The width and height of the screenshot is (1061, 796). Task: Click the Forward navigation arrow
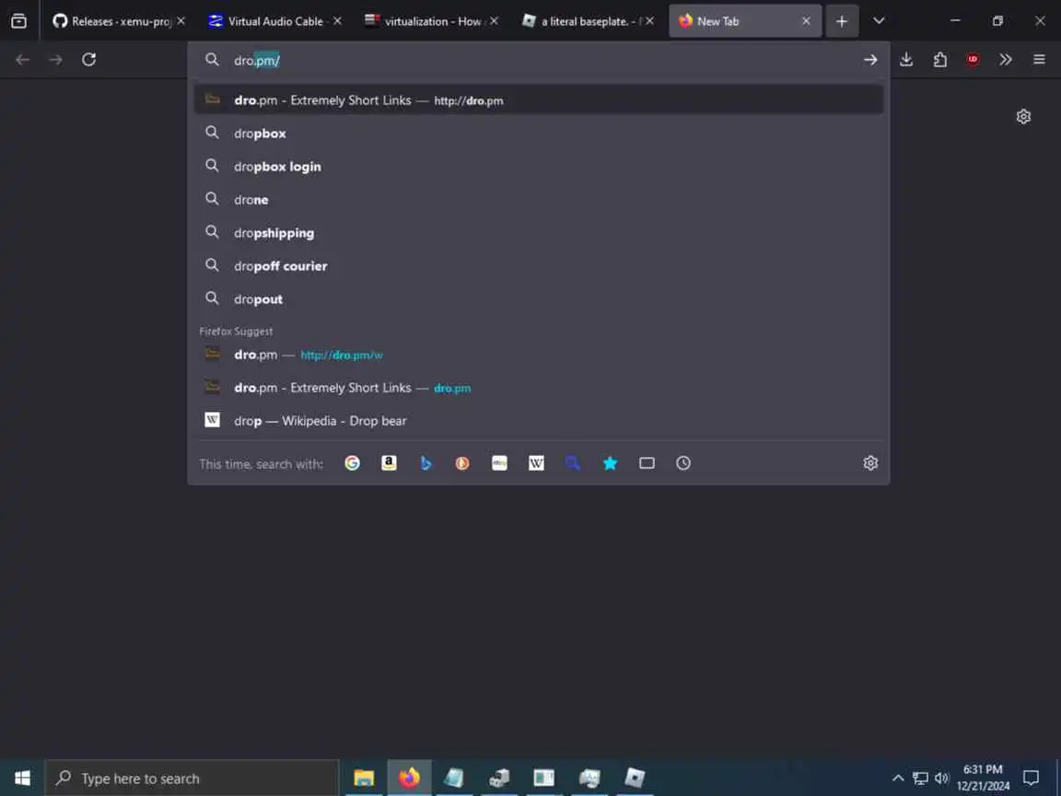[55, 60]
